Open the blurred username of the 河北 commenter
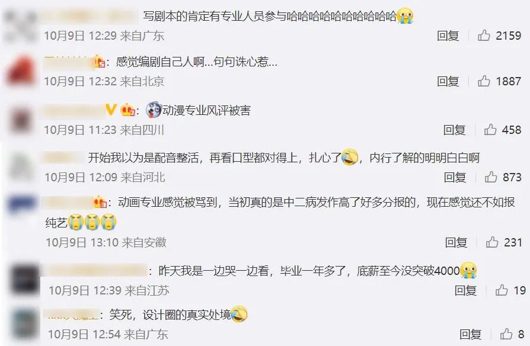530x346 pixels. [64, 158]
